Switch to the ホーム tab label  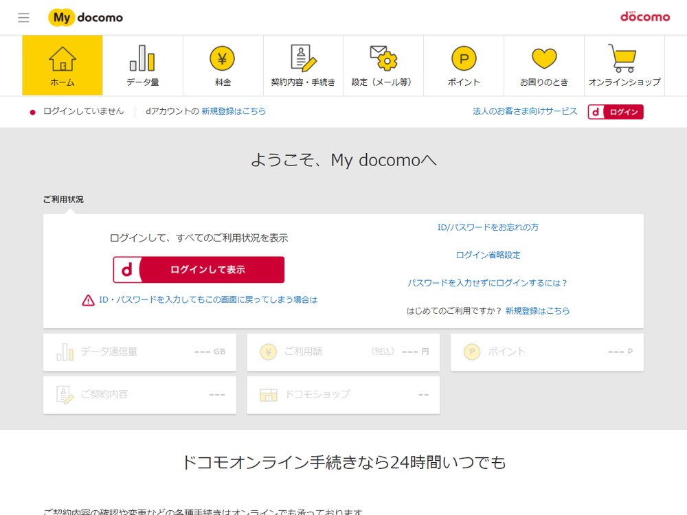coord(63,82)
